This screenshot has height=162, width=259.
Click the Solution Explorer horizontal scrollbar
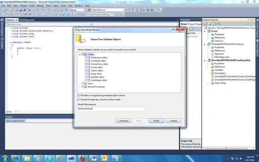click(x=226, y=147)
